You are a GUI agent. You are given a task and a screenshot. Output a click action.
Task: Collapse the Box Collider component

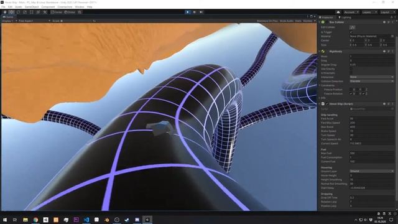(319, 22)
